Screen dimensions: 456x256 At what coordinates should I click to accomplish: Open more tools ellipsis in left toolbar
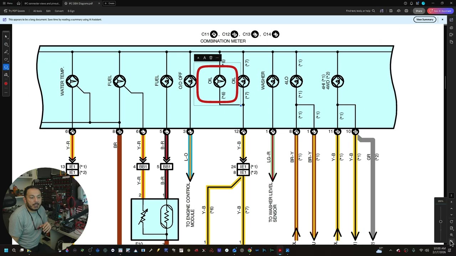click(x=6, y=92)
